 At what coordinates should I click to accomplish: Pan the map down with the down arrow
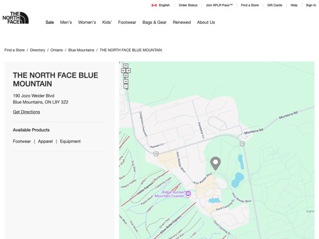[x=126, y=76]
